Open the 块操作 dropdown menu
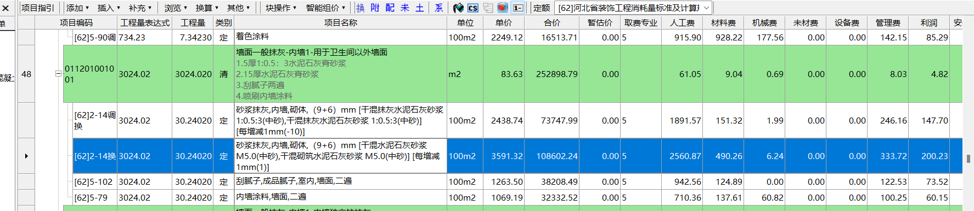Screen dimensions: 974x211 (x=281, y=8)
